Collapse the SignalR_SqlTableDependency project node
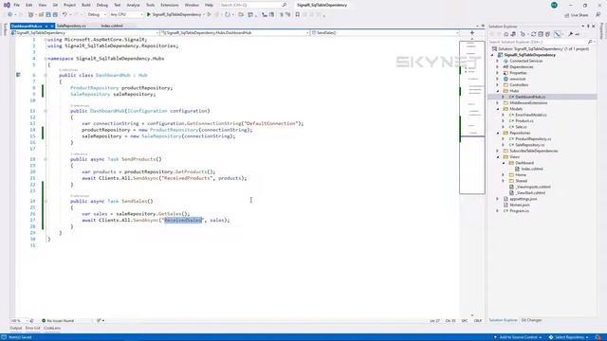607x341 pixels. click(492, 55)
